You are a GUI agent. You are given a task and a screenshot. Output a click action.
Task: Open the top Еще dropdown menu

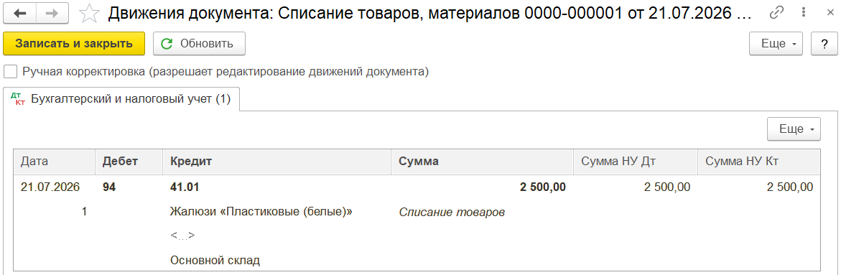point(776,44)
